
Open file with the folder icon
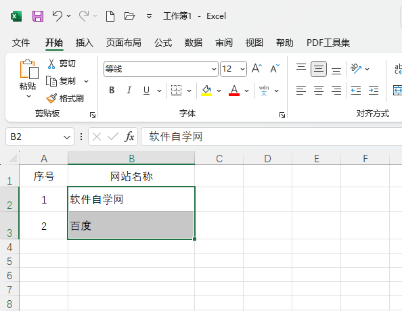(x=129, y=16)
